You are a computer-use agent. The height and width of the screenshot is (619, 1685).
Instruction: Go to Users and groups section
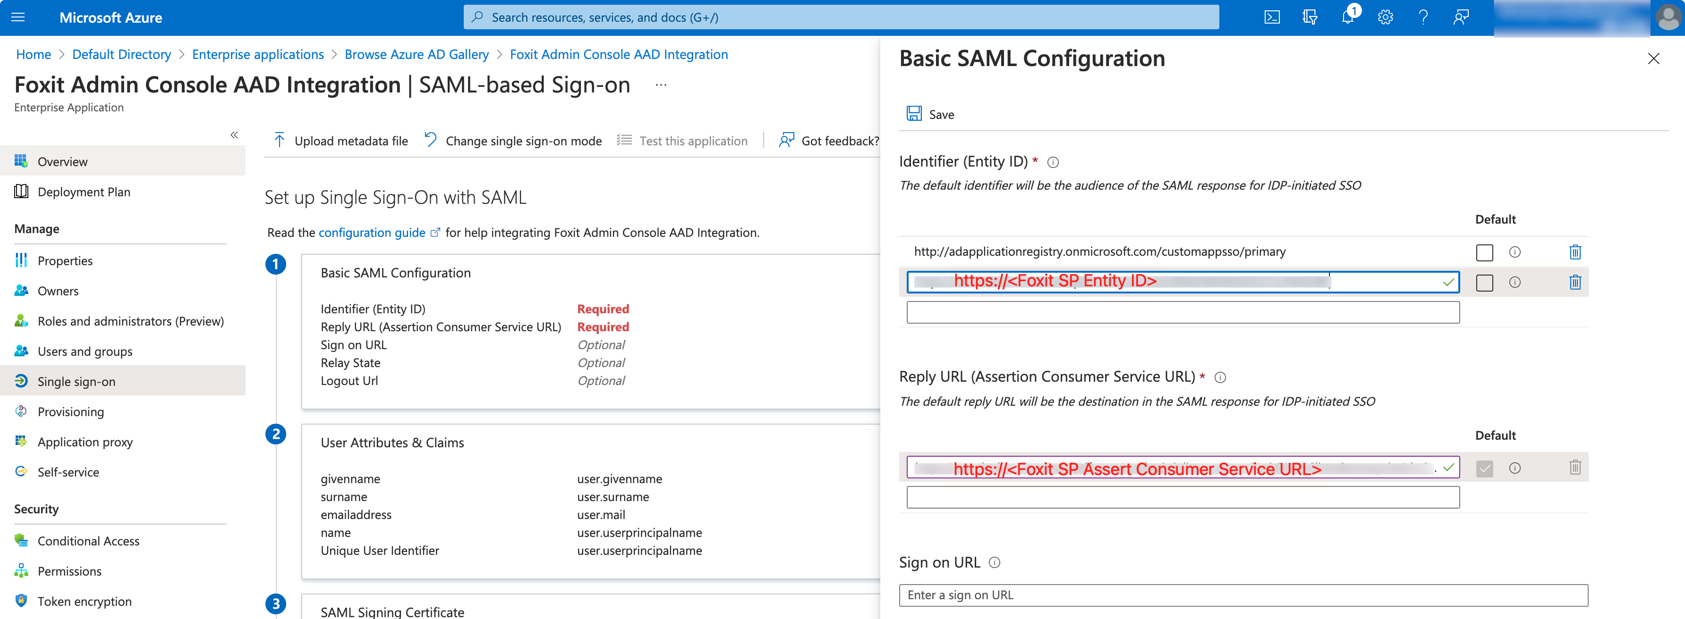click(85, 351)
